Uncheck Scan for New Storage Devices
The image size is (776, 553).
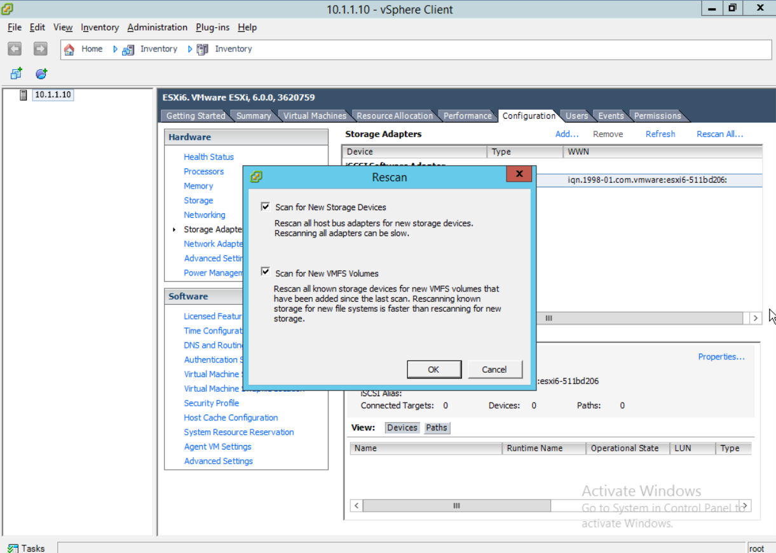(266, 206)
